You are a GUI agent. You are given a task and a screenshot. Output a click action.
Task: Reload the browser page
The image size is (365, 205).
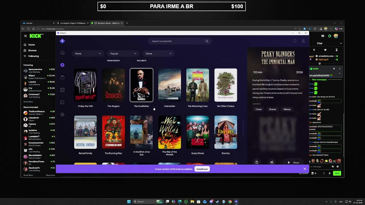pyautogui.click(x=28, y=29)
